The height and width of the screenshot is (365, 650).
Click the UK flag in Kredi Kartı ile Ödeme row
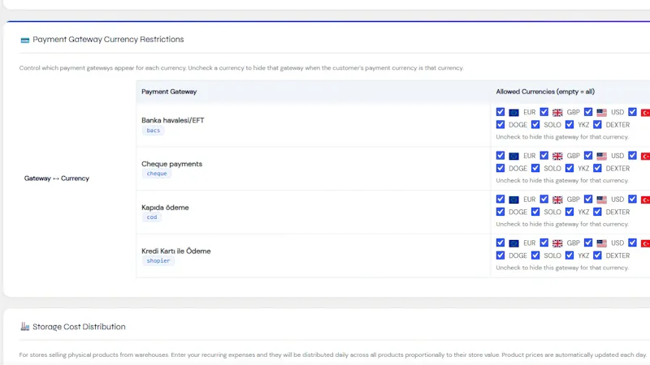[x=557, y=243]
